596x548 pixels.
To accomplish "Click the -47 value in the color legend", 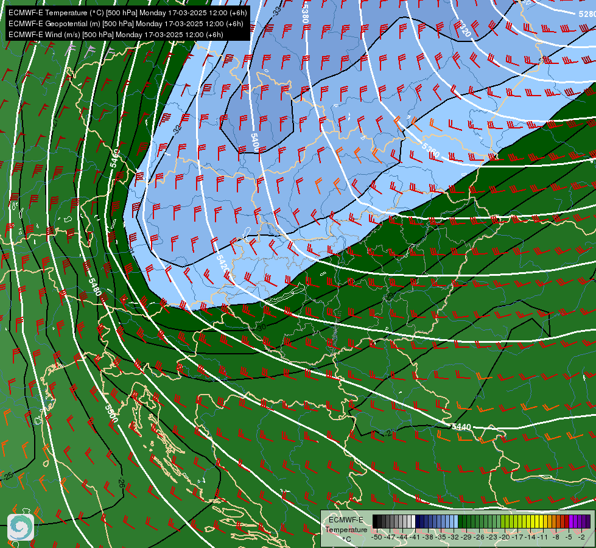I will click(x=390, y=537).
